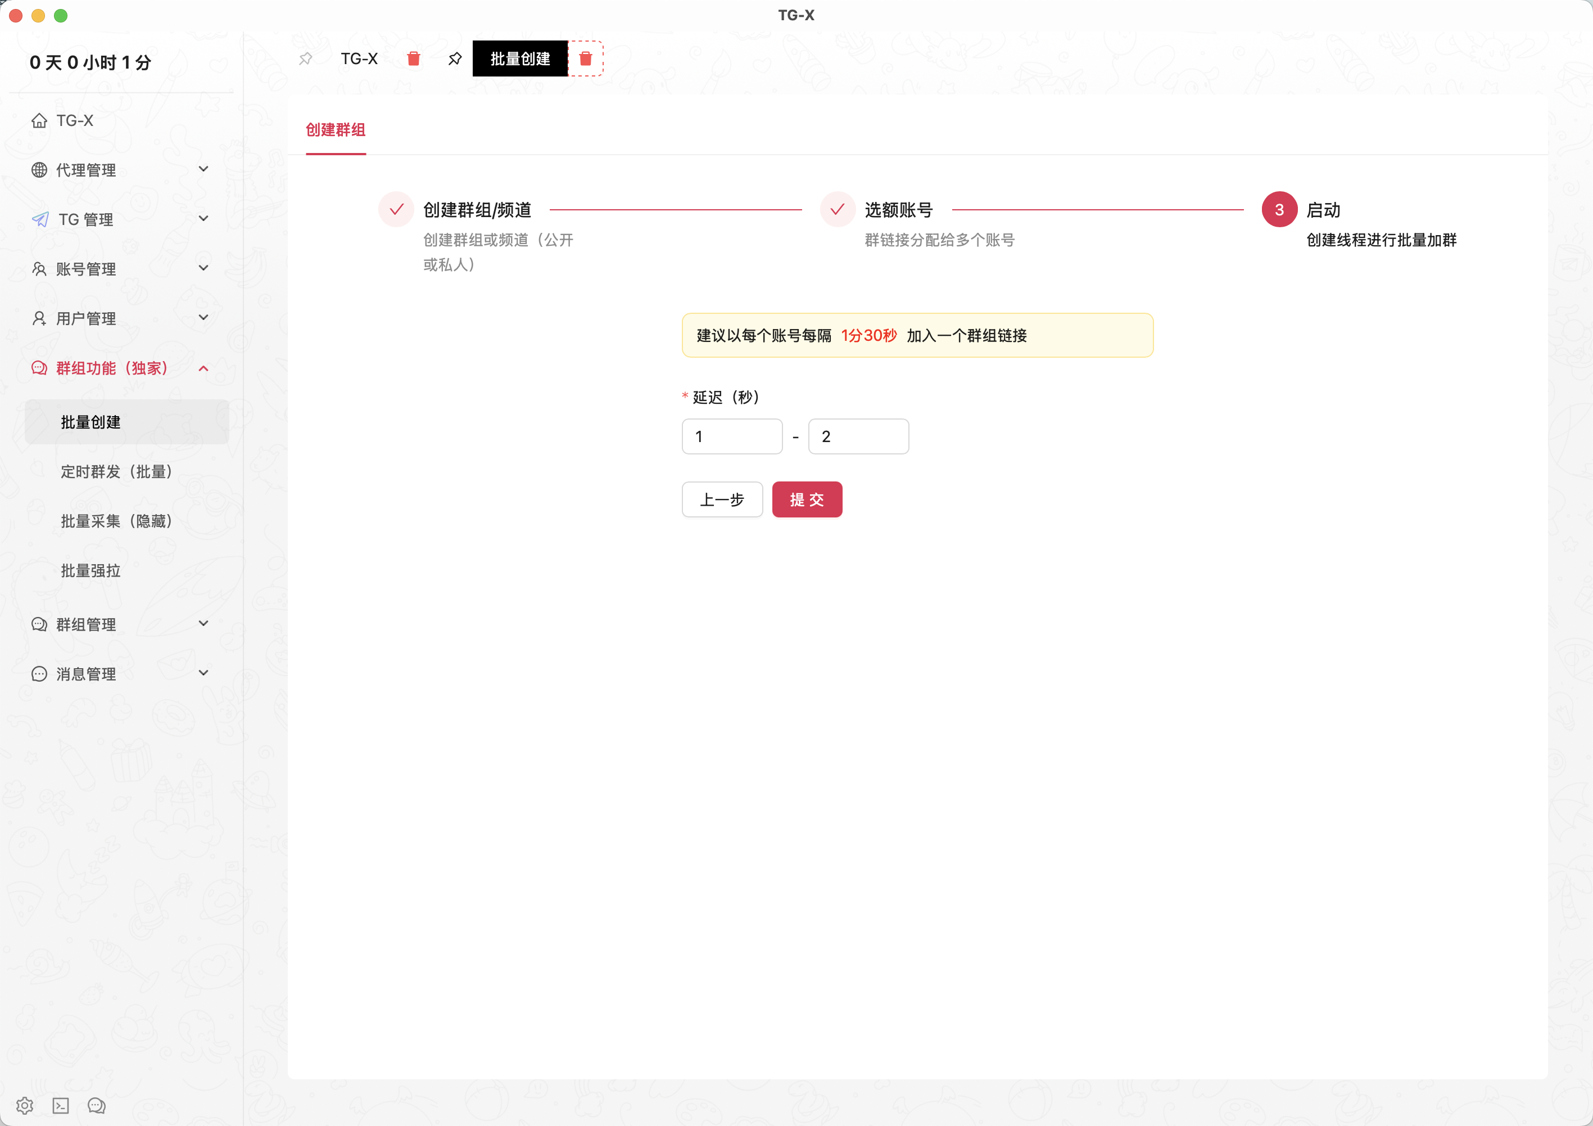Open settings via bottom gear icon
1593x1126 pixels.
(x=25, y=1105)
